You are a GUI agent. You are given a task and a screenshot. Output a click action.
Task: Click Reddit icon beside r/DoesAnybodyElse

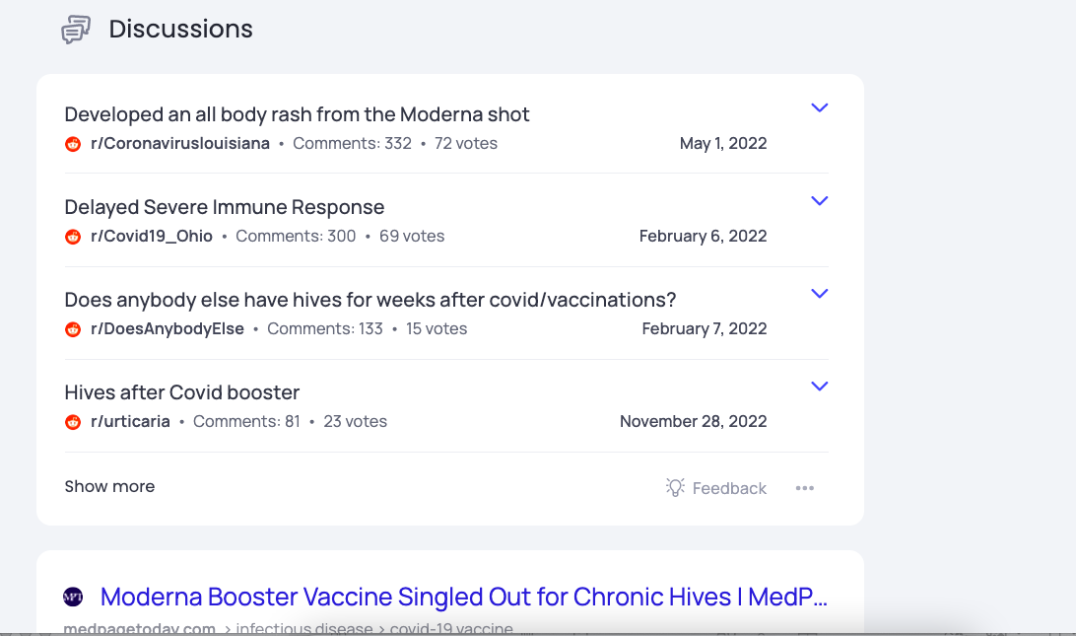pos(73,329)
